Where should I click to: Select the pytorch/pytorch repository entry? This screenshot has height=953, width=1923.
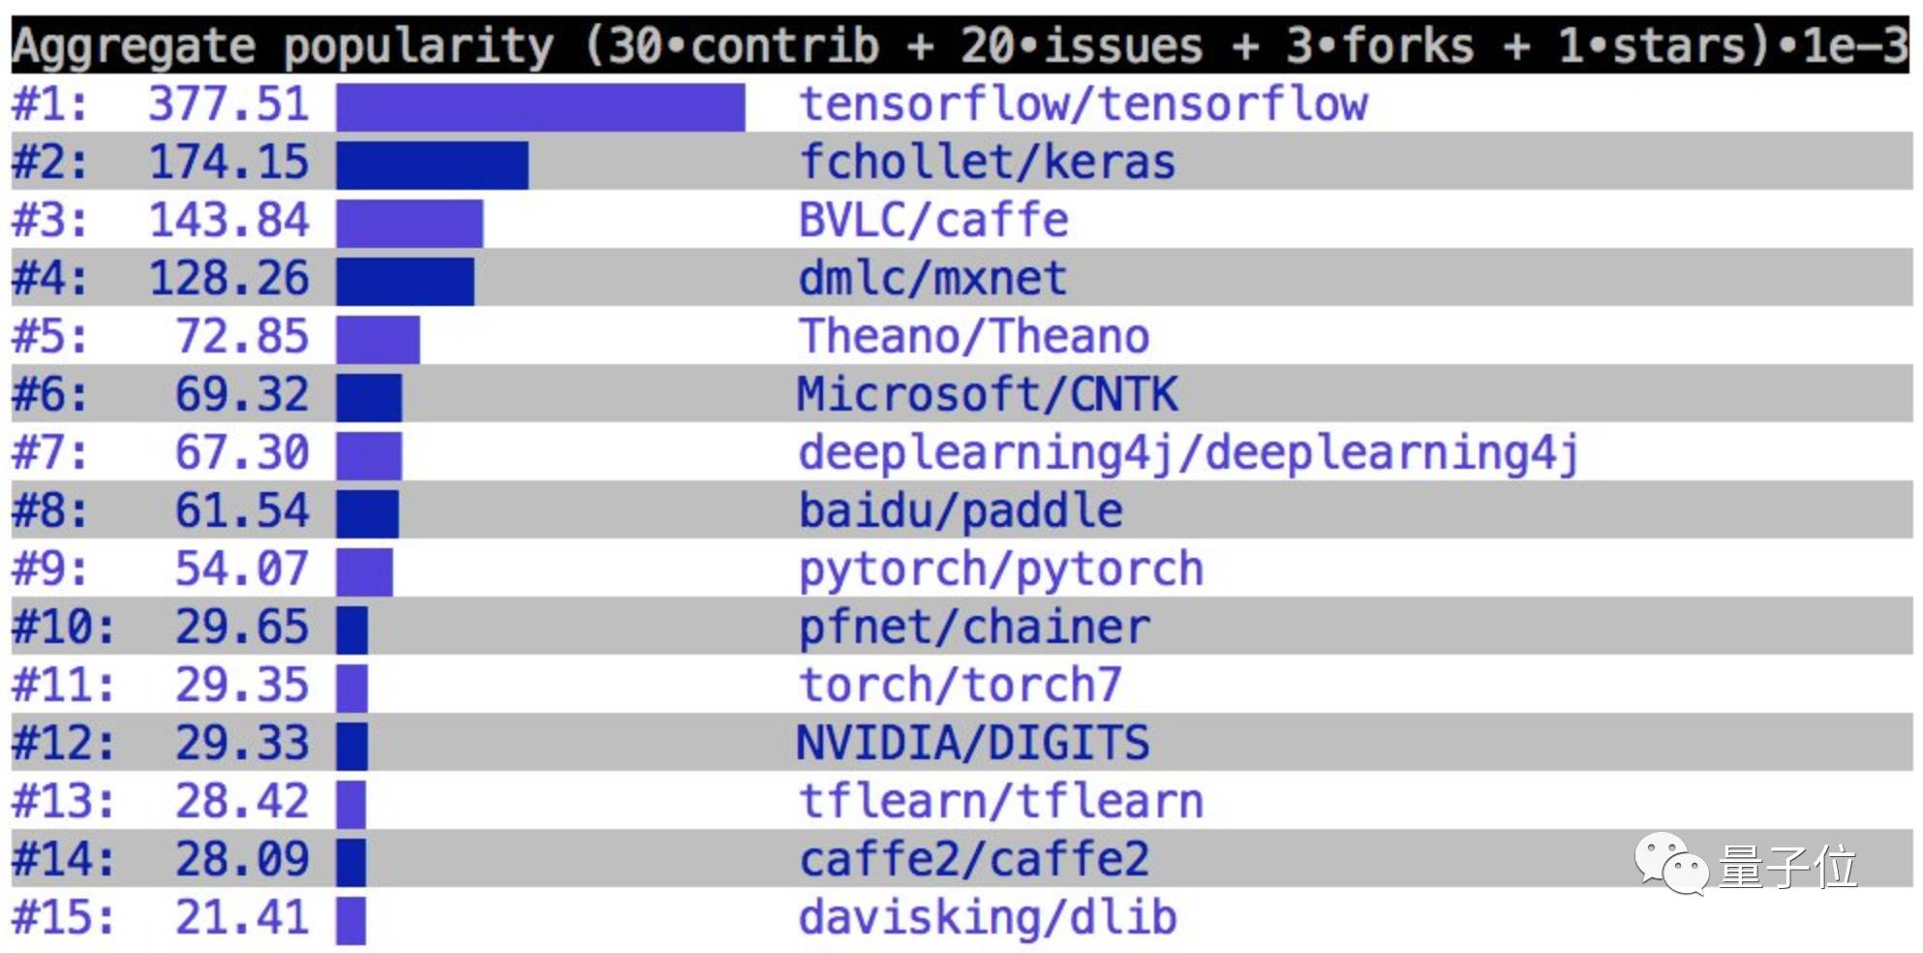pyautogui.click(x=1001, y=570)
